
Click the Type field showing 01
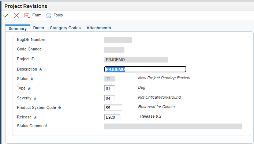point(109,88)
